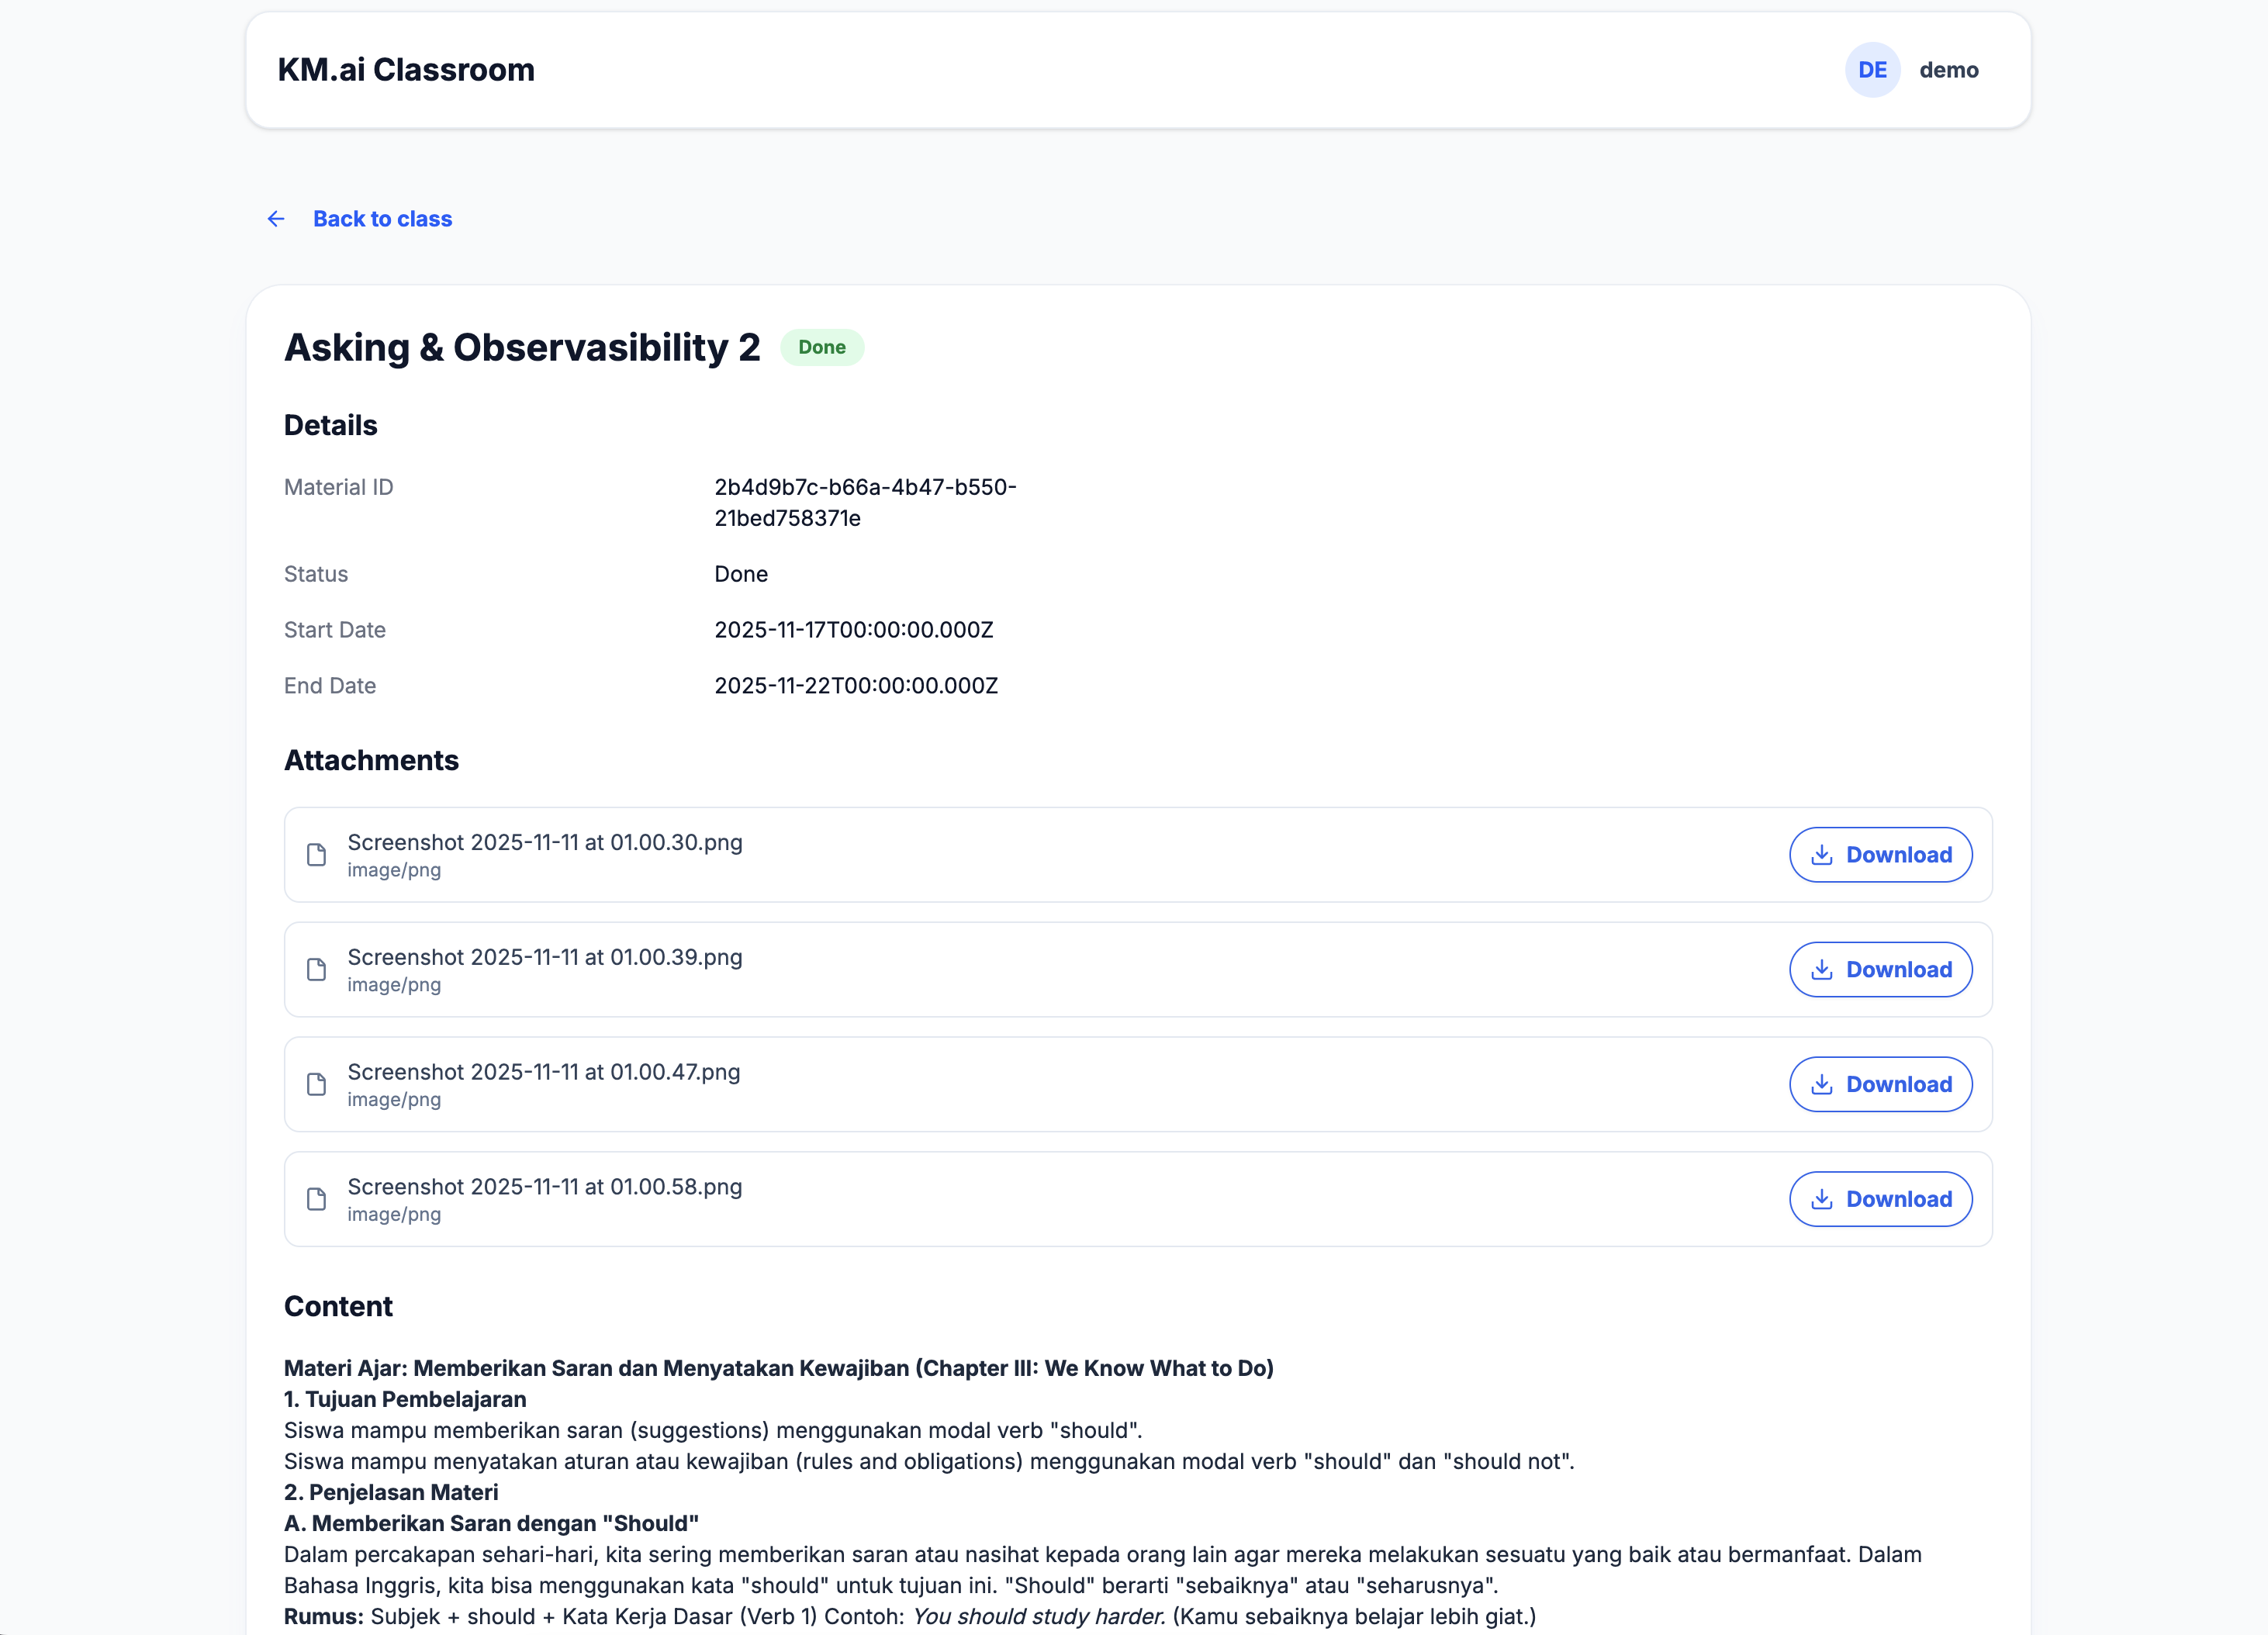Click the End Date value
Image resolution: width=2268 pixels, height=1635 pixels.
(855, 686)
